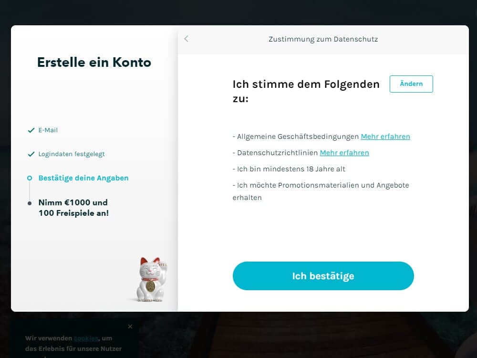
Task: Open the cookies link in banner
Action: 86,338
